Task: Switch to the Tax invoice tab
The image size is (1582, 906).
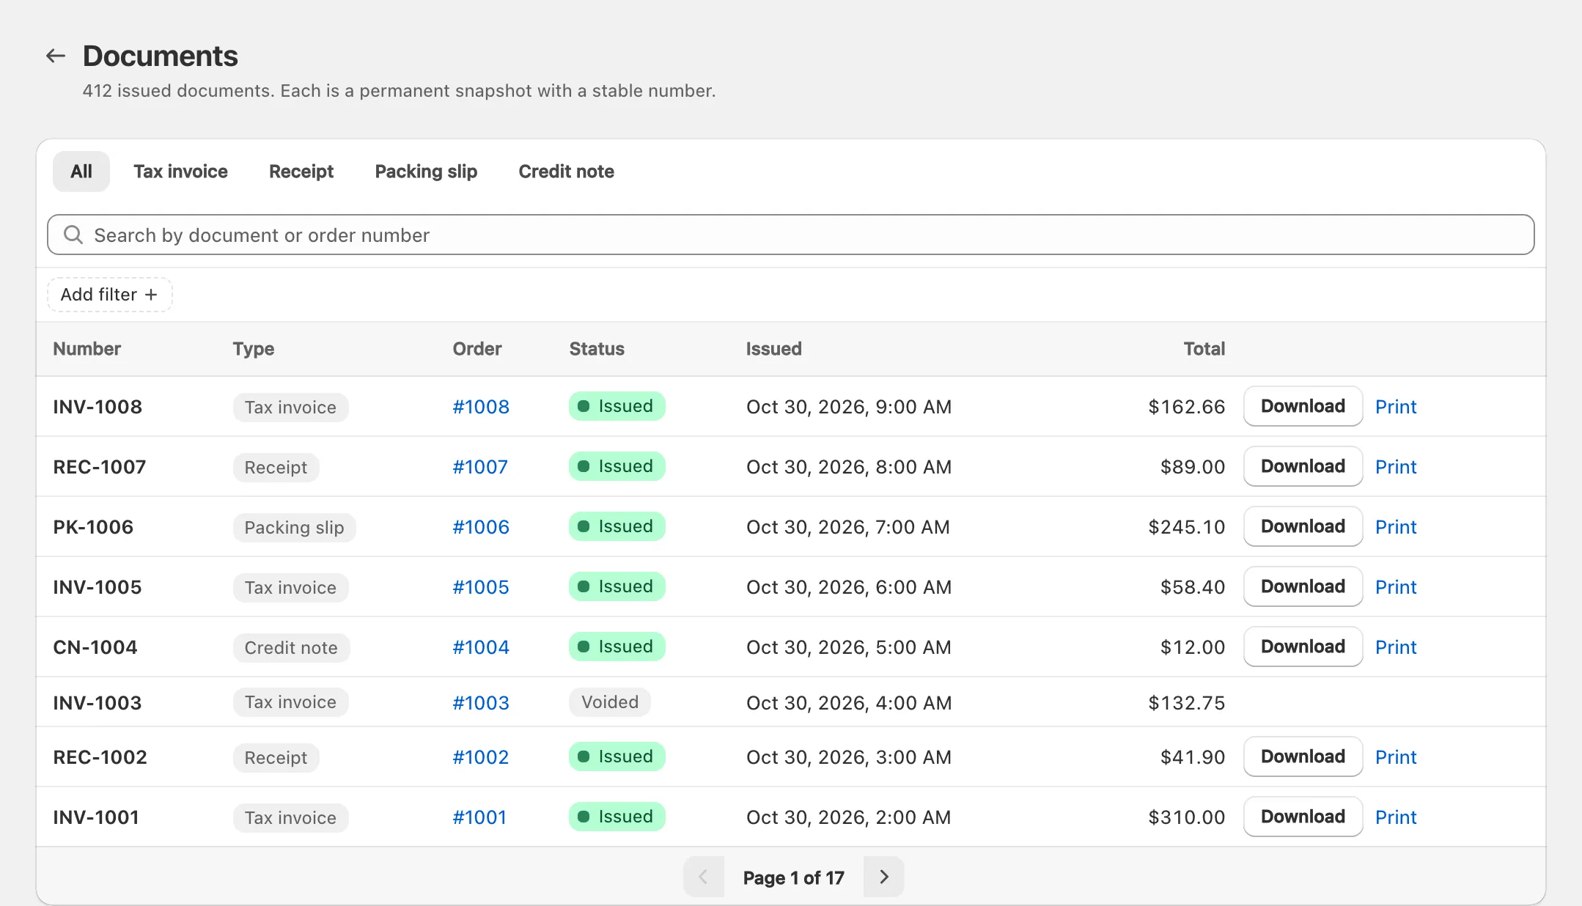Action: 180,172
